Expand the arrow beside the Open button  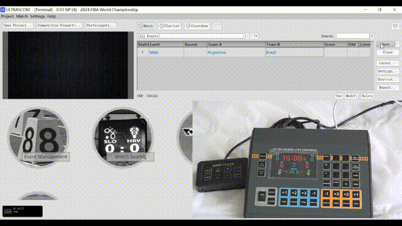pos(397,45)
